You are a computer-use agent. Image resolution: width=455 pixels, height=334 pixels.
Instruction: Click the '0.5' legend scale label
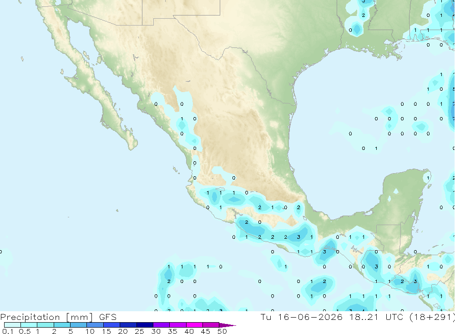[x=25, y=331]
